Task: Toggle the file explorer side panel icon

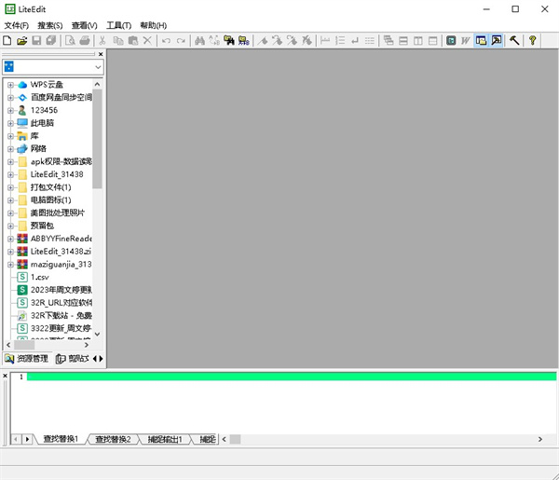Action: click(481, 41)
